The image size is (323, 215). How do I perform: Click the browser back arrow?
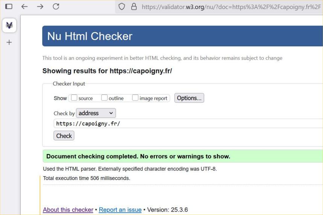(24, 6)
